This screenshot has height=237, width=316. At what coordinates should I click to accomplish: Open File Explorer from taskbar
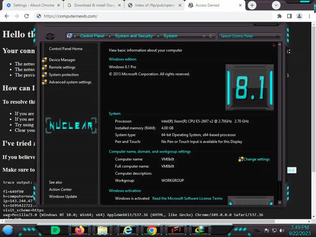102,230
